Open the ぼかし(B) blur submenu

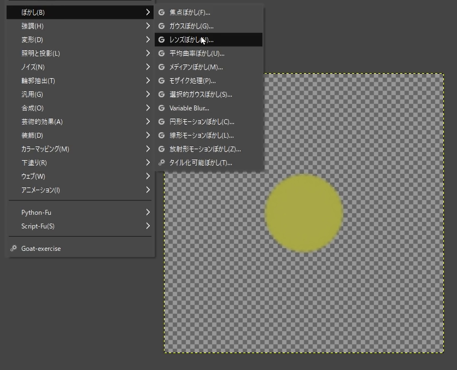(80, 12)
